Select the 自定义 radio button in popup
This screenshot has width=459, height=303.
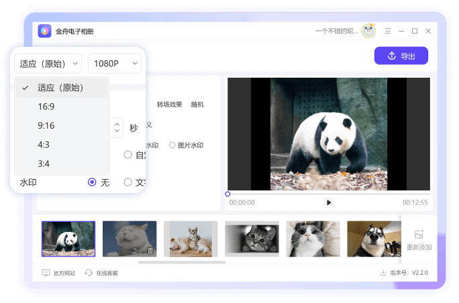click(x=127, y=155)
